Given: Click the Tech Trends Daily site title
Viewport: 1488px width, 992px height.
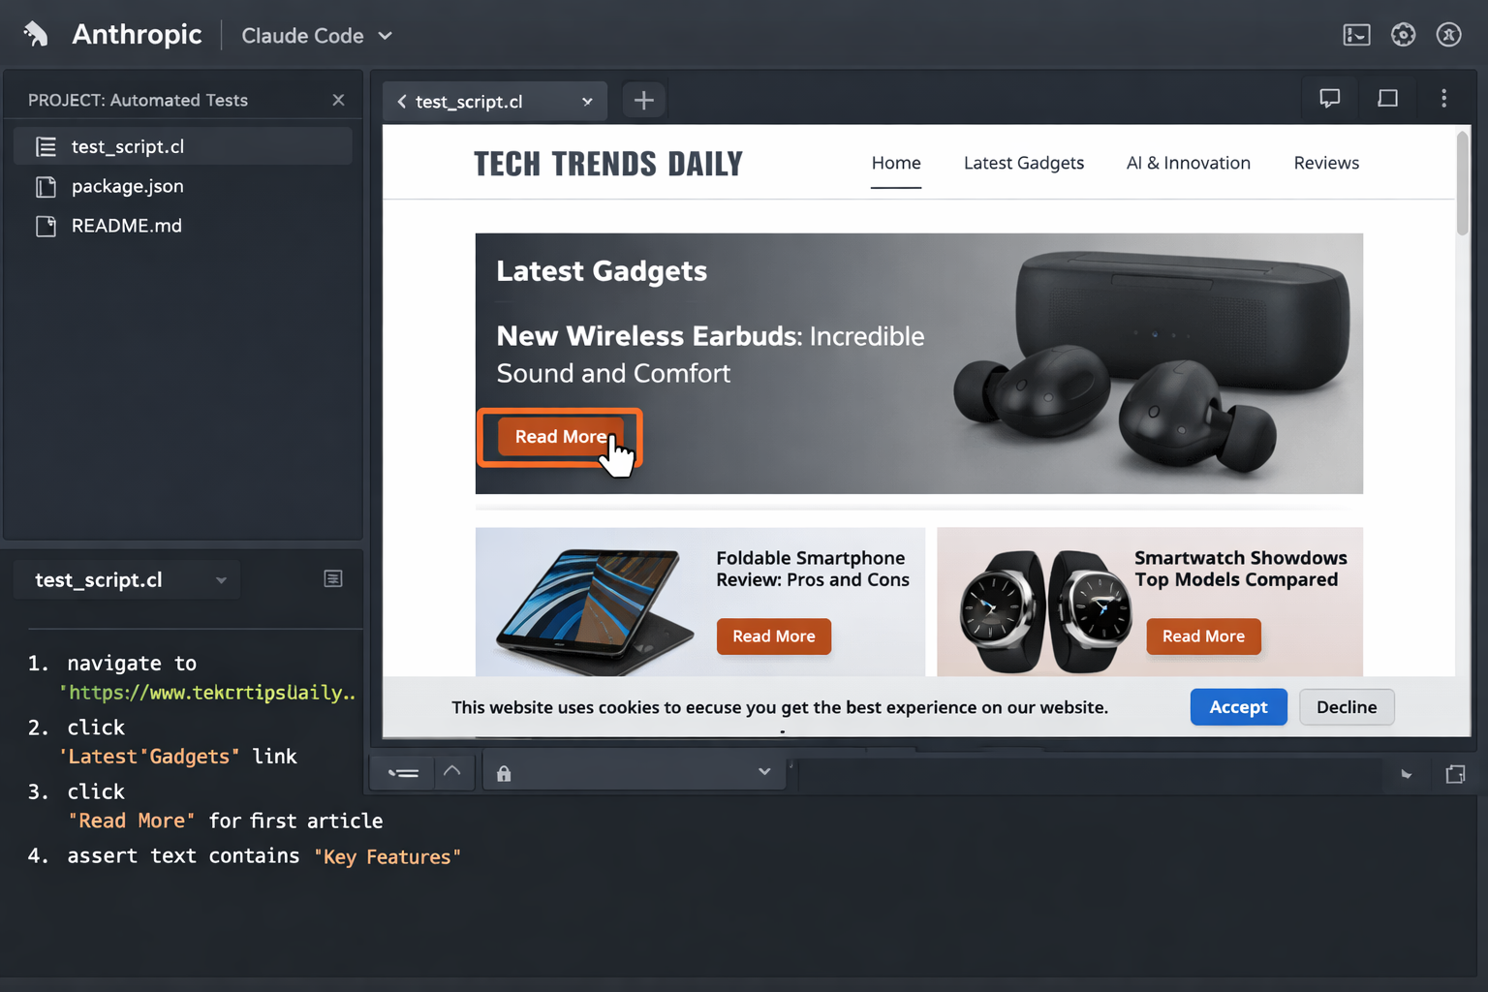Looking at the screenshot, I should pos(608,164).
